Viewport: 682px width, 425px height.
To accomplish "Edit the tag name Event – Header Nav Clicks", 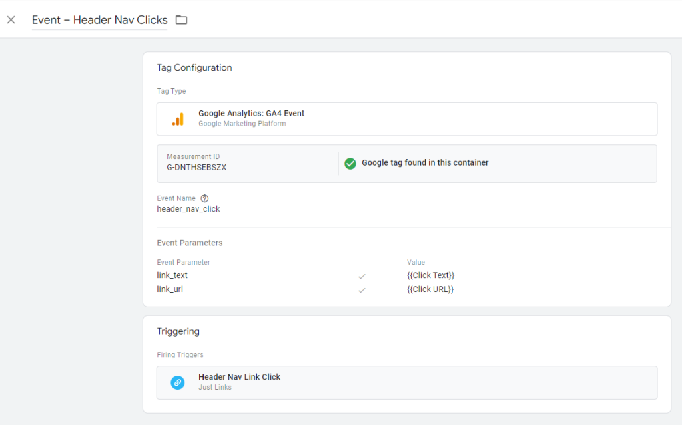I will click(100, 20).
